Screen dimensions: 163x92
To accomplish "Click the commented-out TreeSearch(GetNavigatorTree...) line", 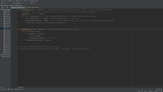I will point(54,49).
